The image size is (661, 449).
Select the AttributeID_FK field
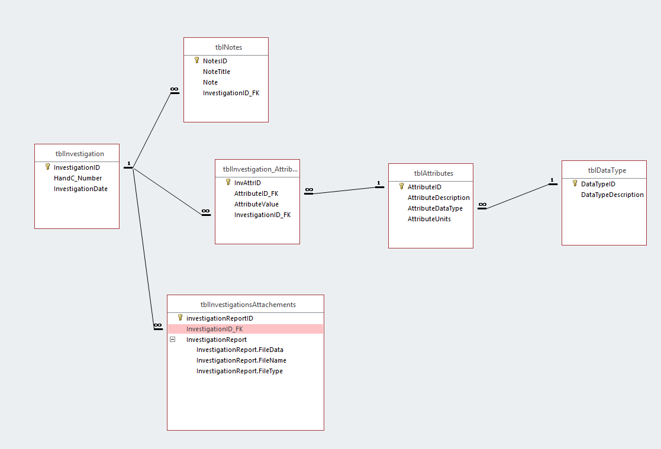coord(257,193)
